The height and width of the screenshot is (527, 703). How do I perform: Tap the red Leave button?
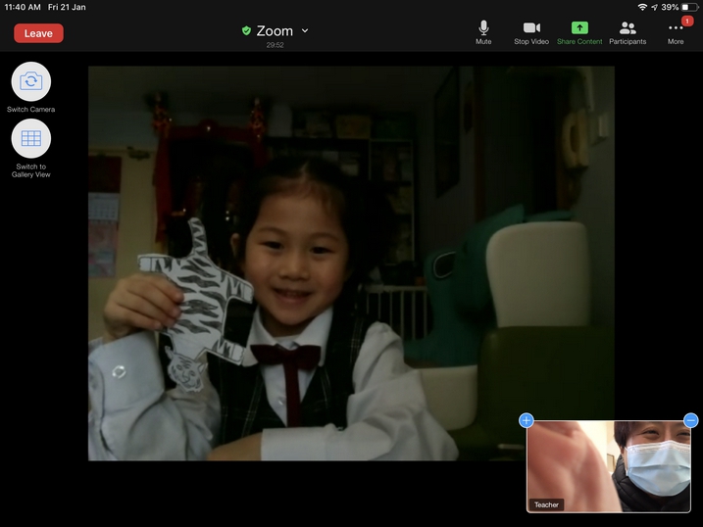tap(38, 33)
